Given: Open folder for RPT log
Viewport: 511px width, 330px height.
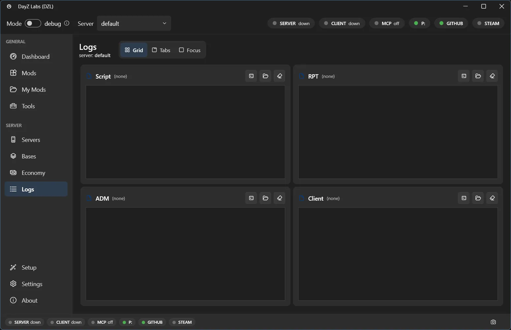Looking at the screenshot, I should (x=478, y=76).
